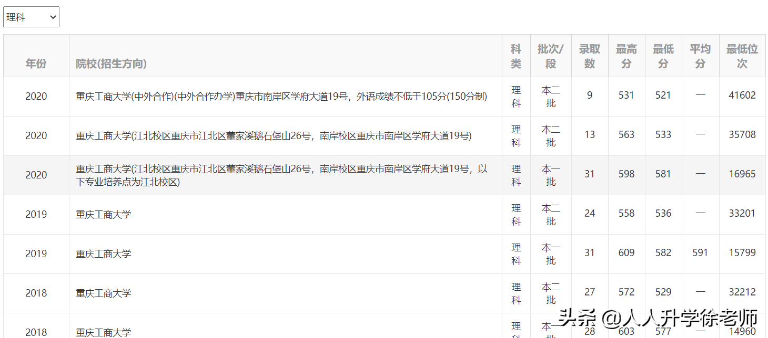Click 理科 cell in the 35708 row
768x338 pixels.
516,136
